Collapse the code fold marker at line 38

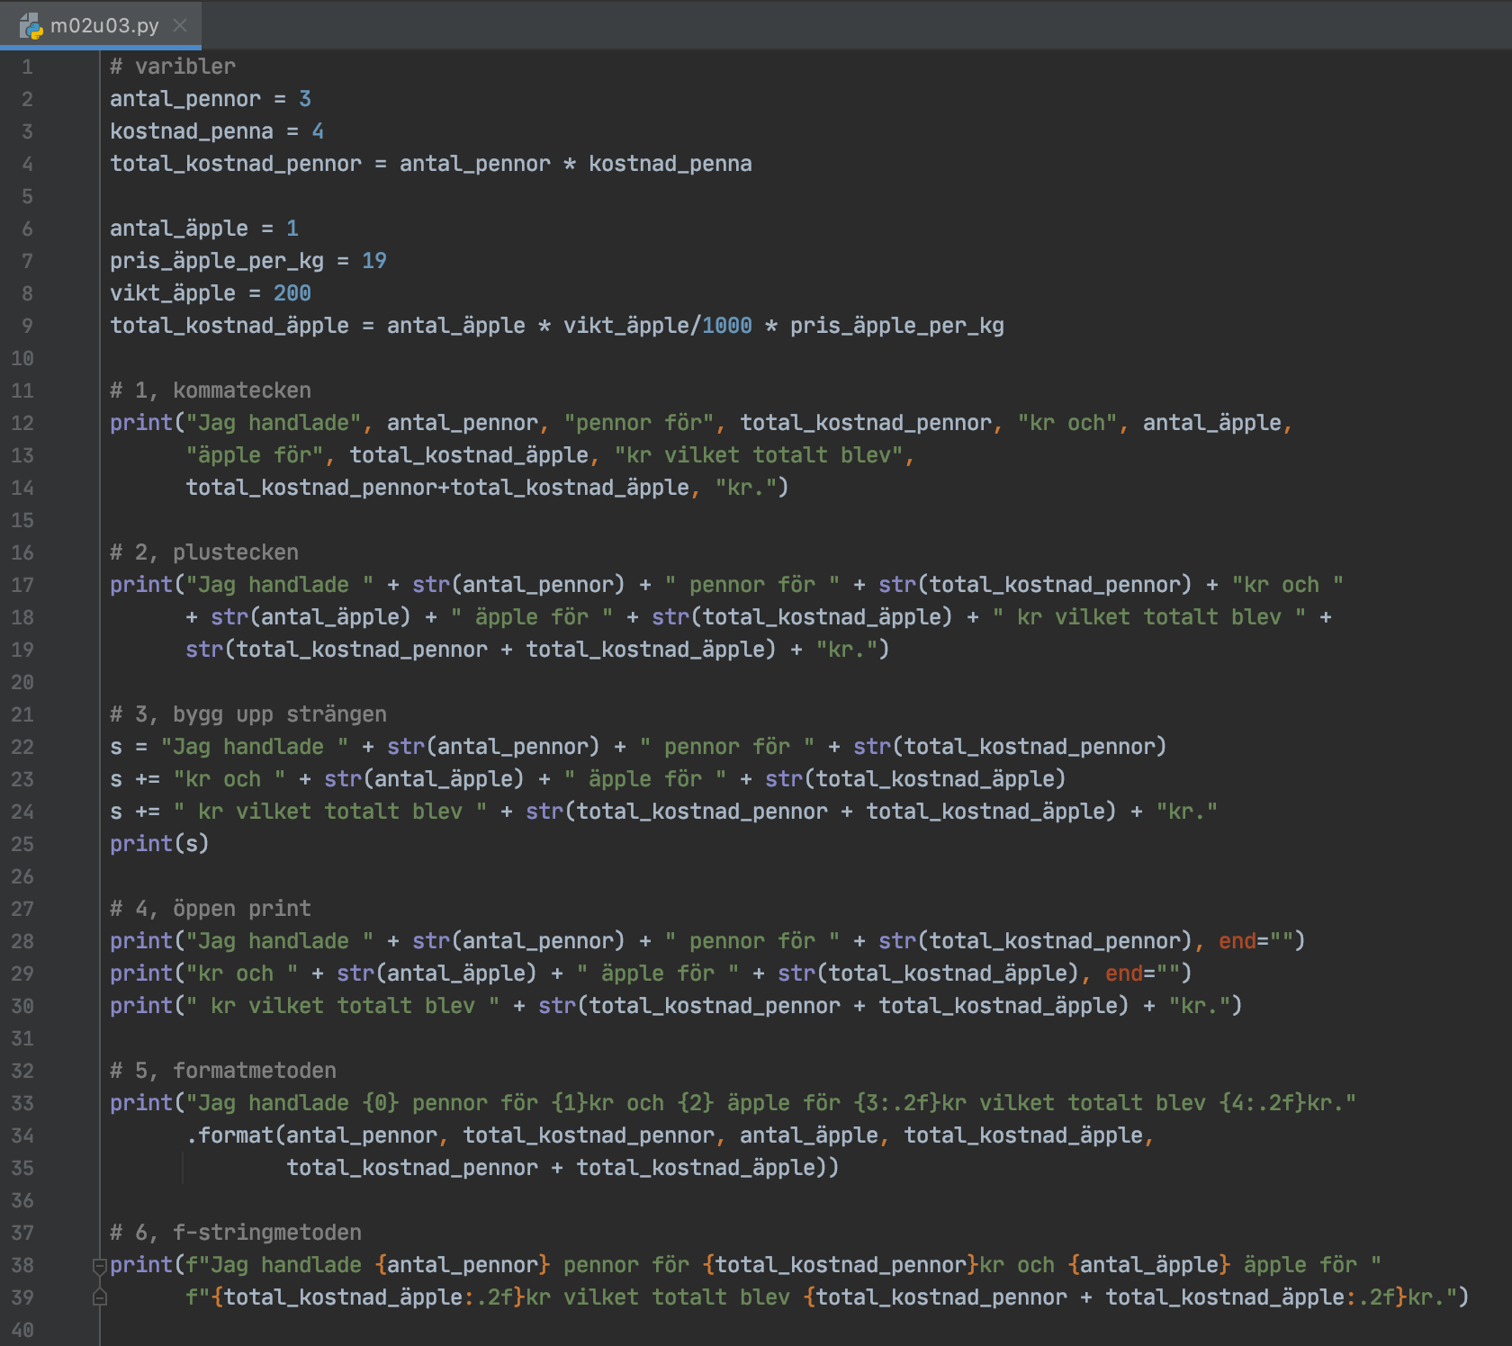pos(100,1266)
